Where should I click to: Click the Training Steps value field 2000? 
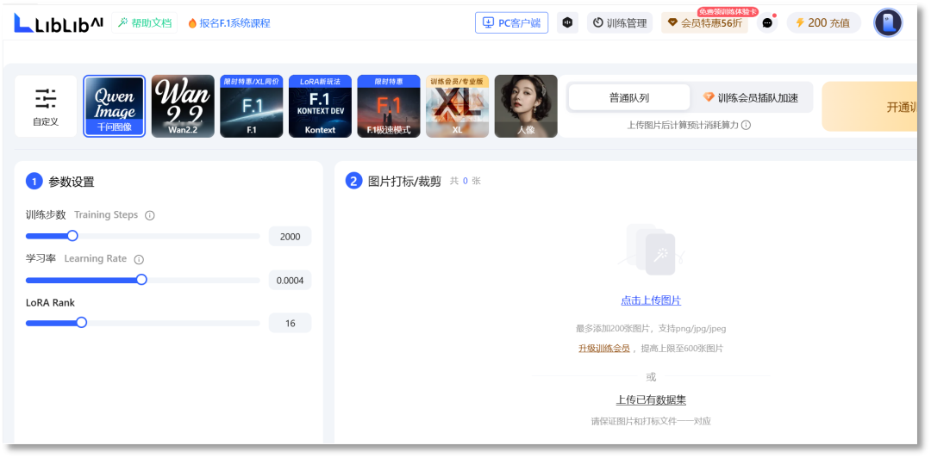pyautogui.click(x=290, y=236)
